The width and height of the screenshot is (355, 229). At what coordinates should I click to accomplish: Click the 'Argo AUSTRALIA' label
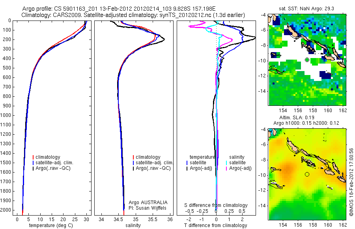148,202
